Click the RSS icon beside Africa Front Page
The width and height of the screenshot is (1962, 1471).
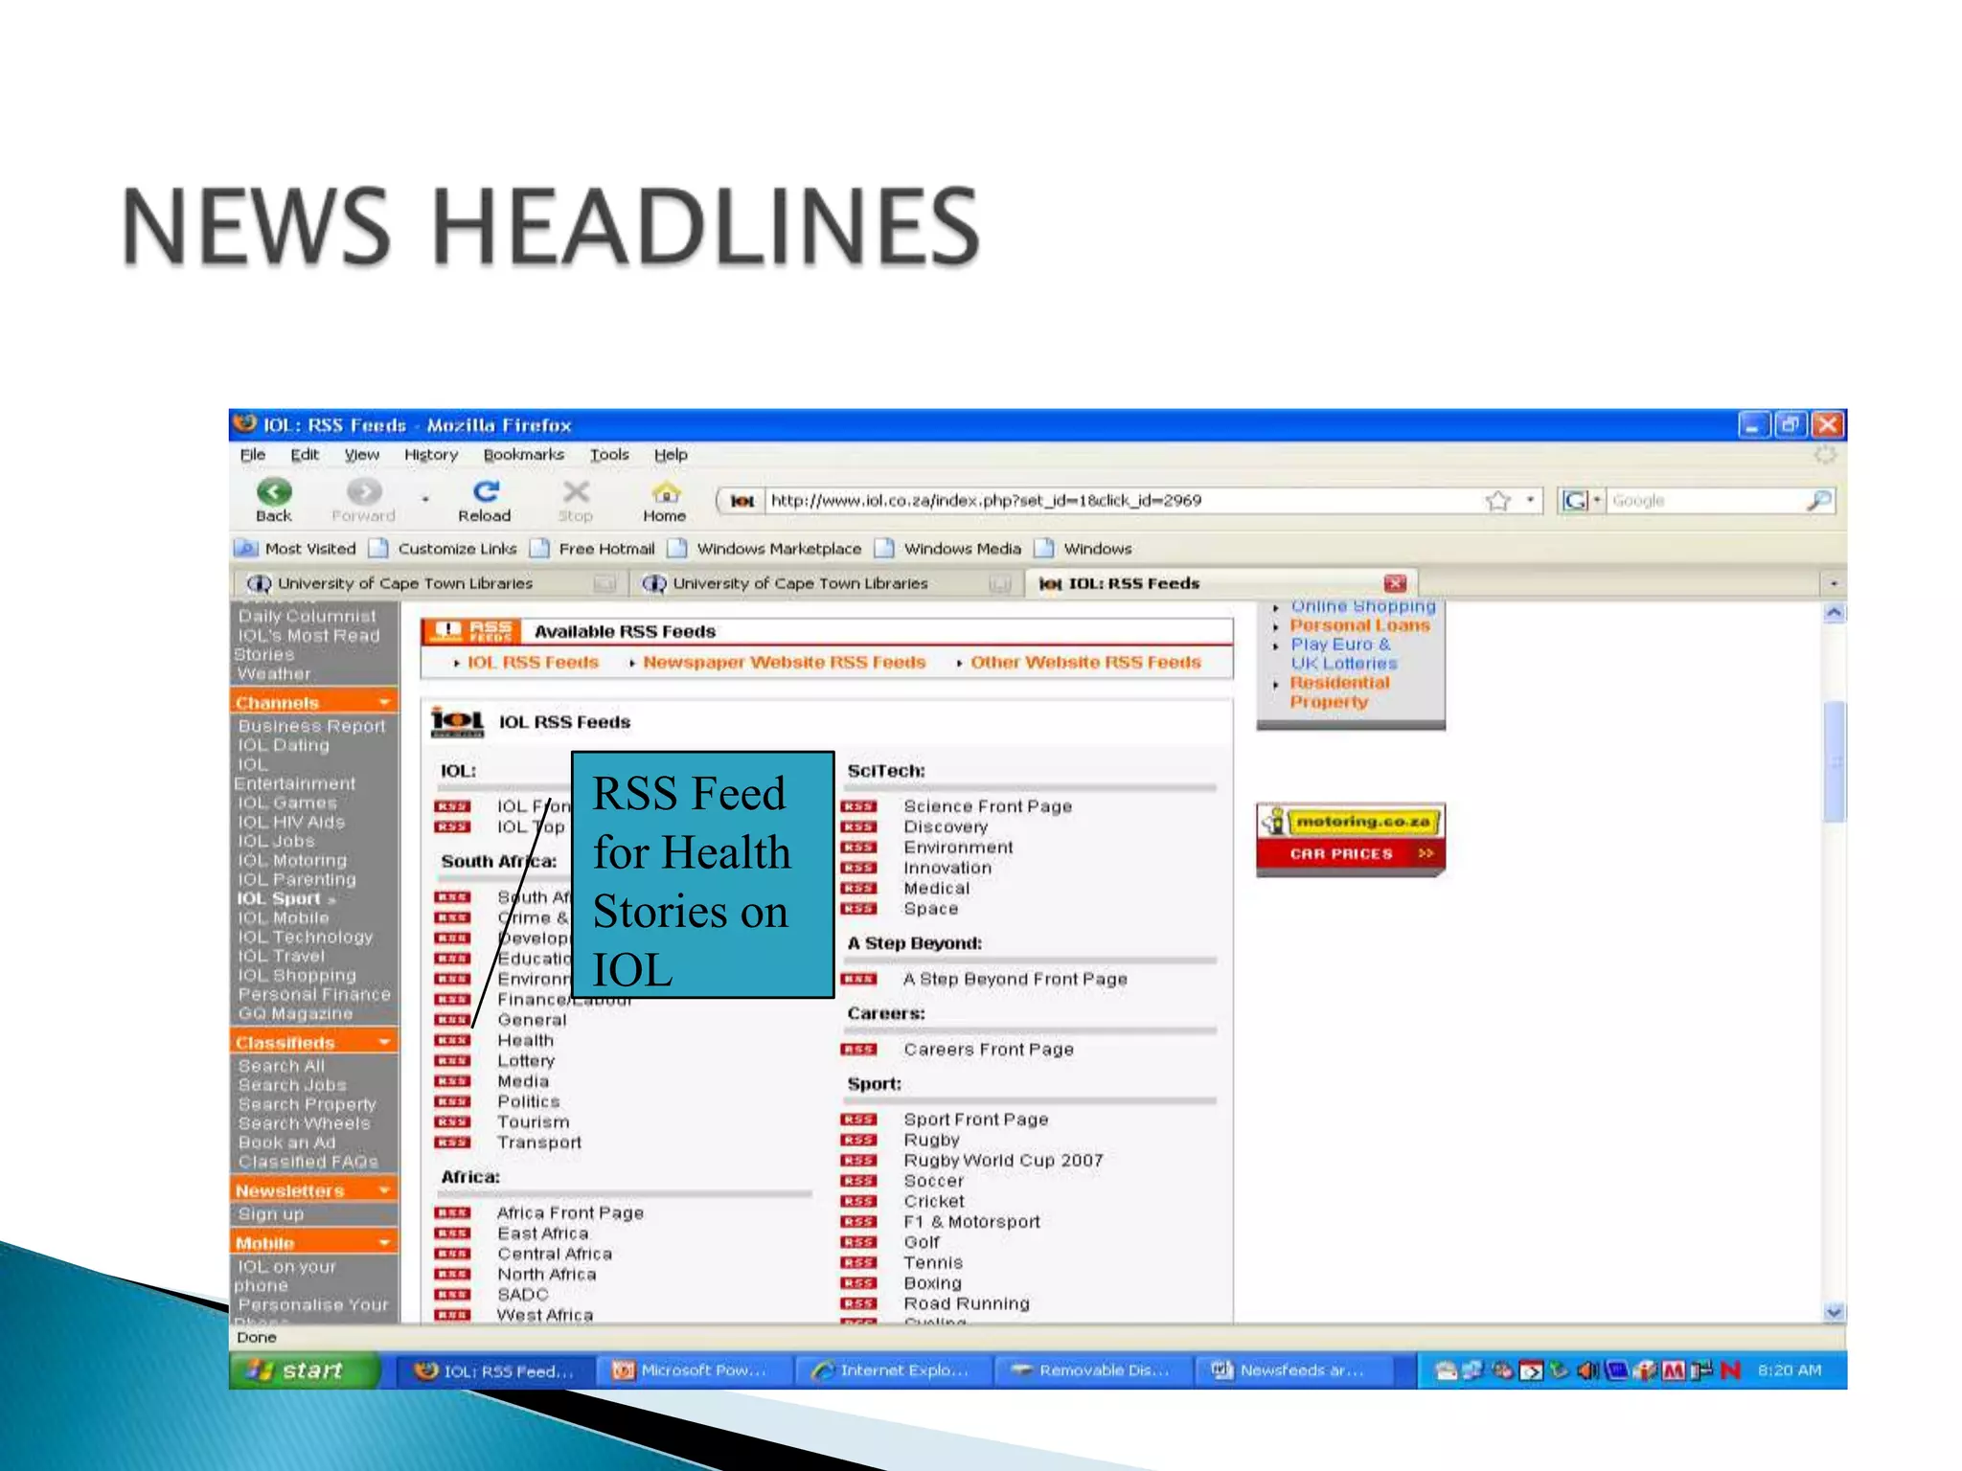click(452, 1212)
